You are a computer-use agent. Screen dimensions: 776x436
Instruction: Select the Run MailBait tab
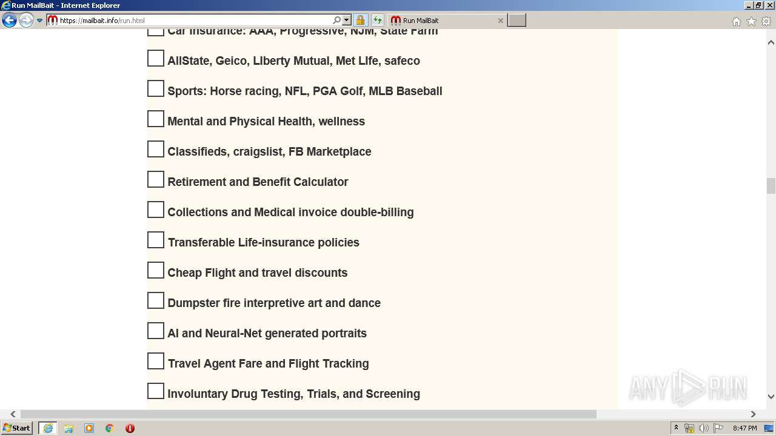446,20
